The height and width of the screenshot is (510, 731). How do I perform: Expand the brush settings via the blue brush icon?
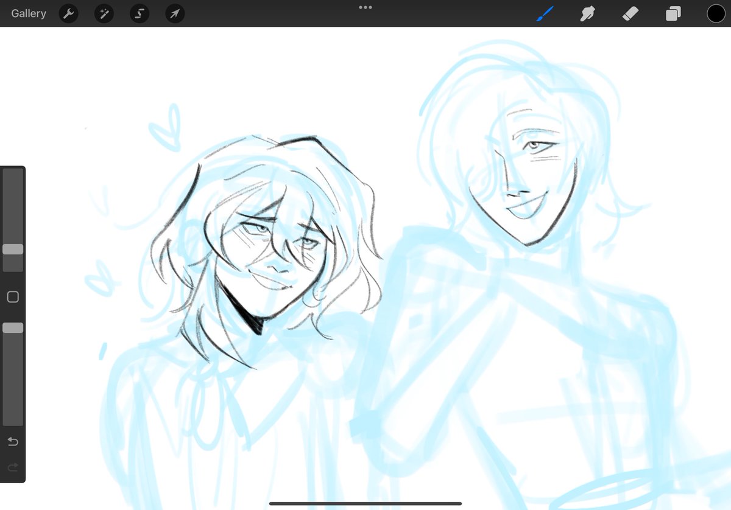coord(544,13)
